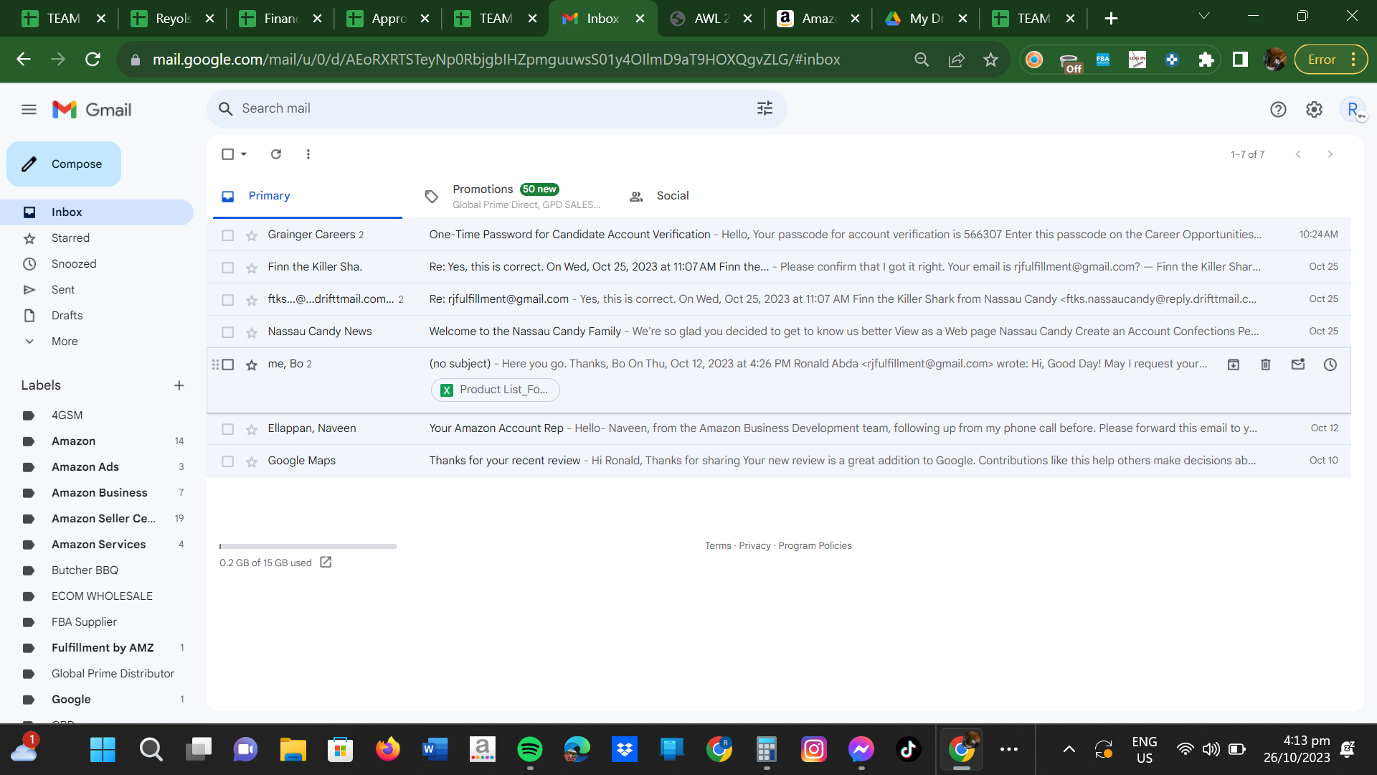
Task: Switch to the Amazon browser tab
Action: (x=818, y=19)
